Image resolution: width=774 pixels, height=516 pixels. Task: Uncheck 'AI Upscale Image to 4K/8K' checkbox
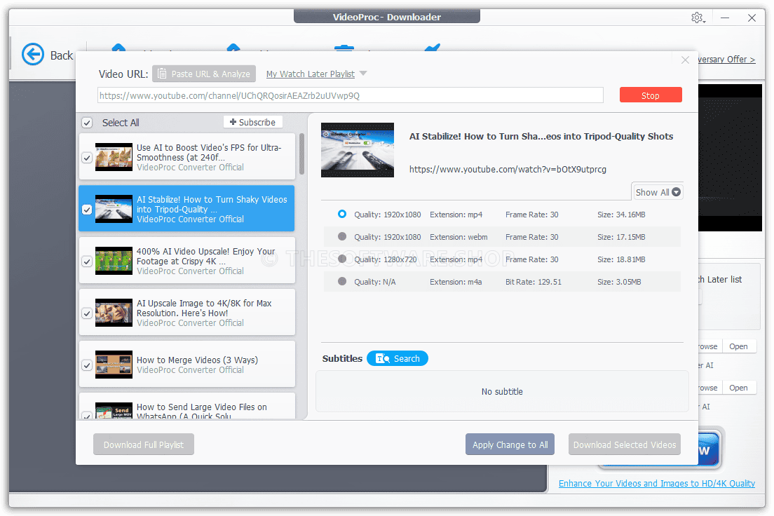click(x=87, y=313)
